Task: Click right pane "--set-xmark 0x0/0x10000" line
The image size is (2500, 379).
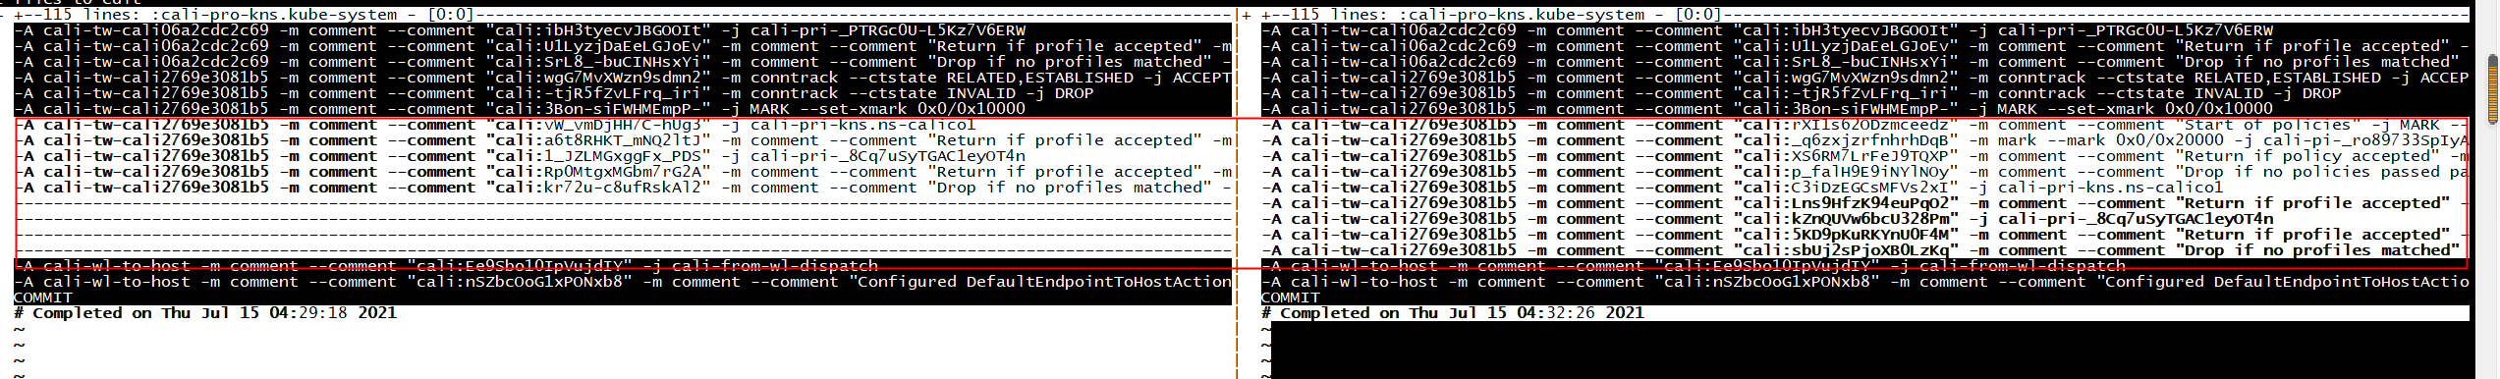Action: click(1864, 109)
